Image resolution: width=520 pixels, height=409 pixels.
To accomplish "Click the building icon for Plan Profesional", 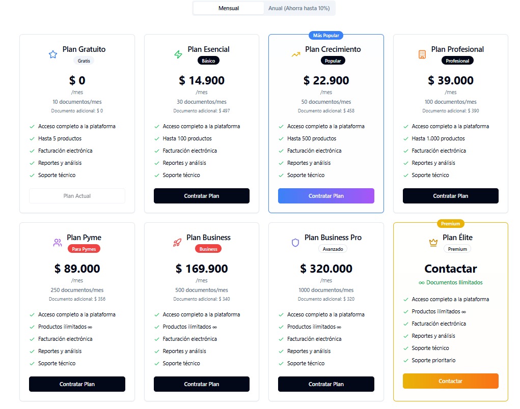I will tap(422, 54).
